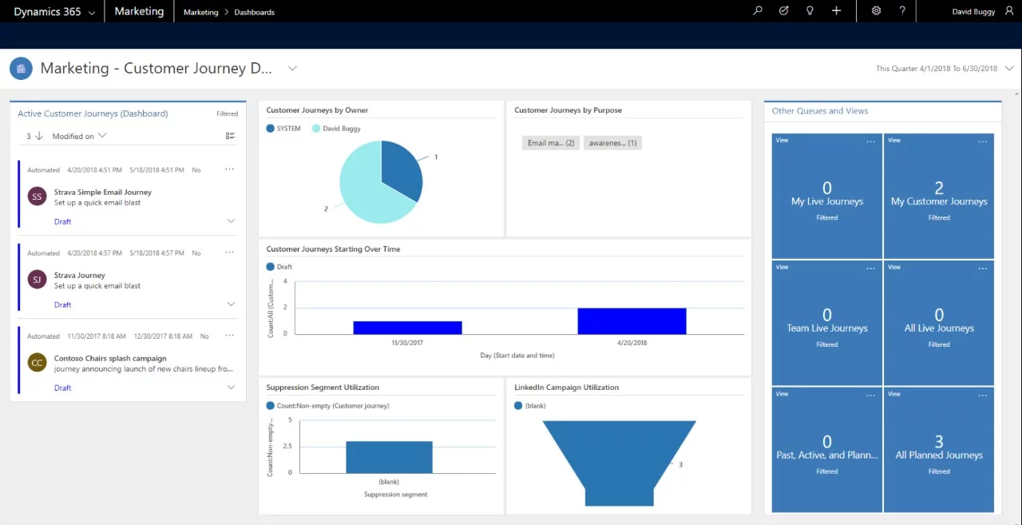Screen dimensions: 1022x525
Task: Open the All Planned Journeys tile
Action: pos(939,450)
